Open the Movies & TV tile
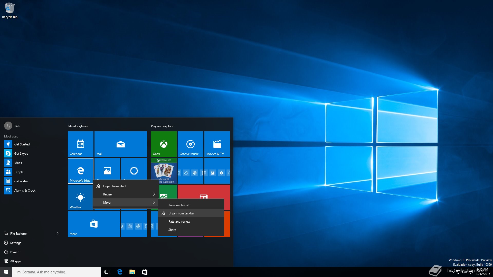 [x=217, y=144]
